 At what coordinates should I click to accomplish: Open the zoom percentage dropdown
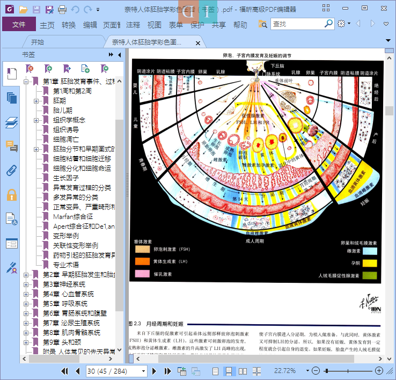click(x=307, y=371)
